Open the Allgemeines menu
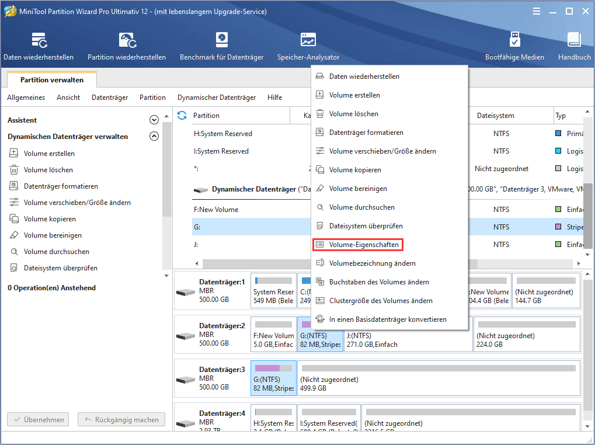The width and height of the screenshot is (595, 445). tap(26, 98)
